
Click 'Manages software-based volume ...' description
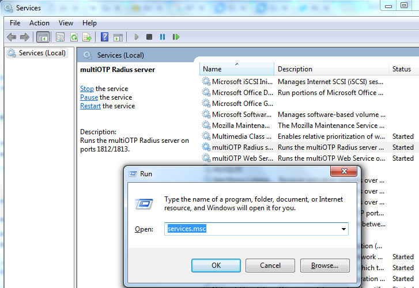point(331,115)
